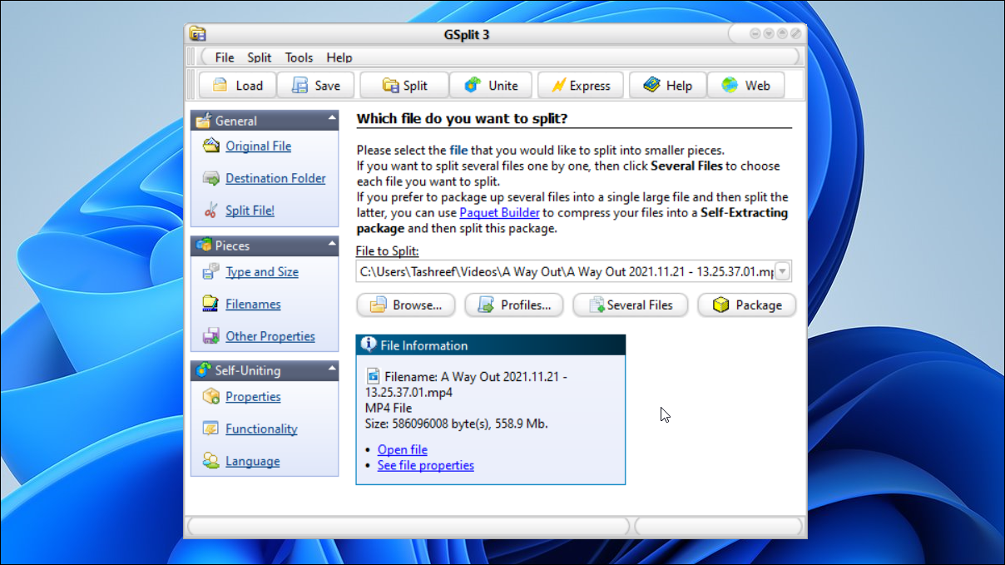Click the Self-Uniting Properties icon
The width and height of the screenshot is (1005, 565).
tap(210, 397)
